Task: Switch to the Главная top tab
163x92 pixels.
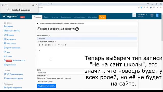Action: coord(37,17)
